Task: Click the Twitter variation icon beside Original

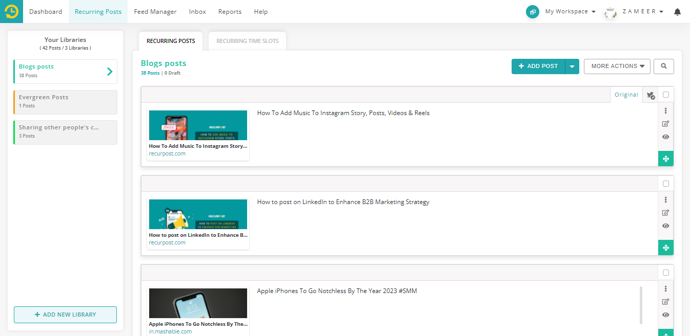Action: 651,95
